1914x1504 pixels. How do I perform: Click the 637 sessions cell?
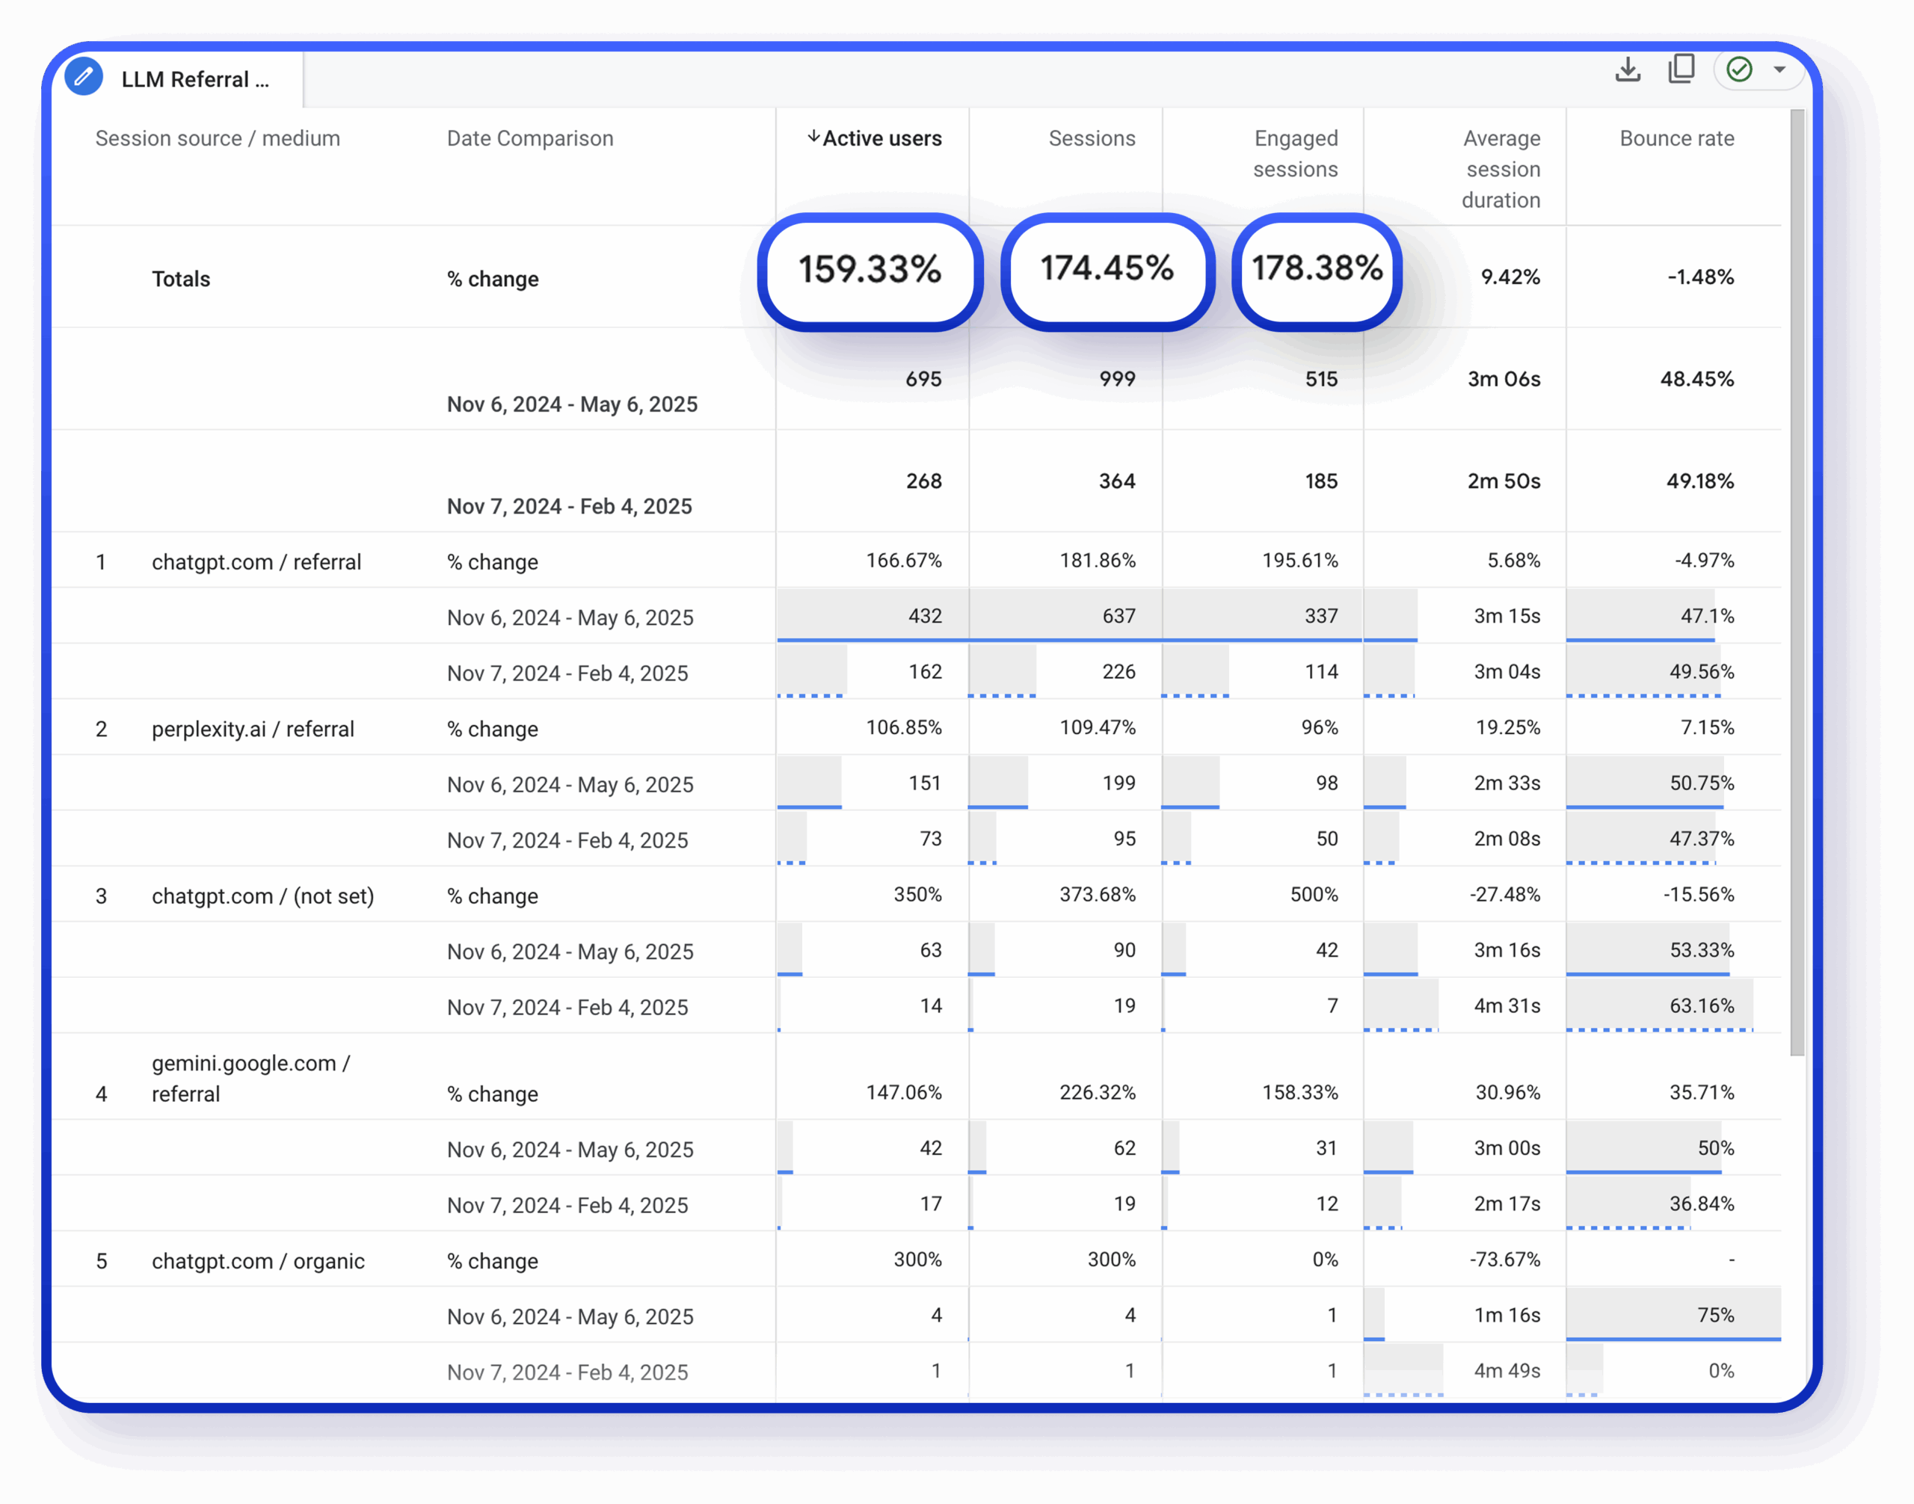(1118, 617)
